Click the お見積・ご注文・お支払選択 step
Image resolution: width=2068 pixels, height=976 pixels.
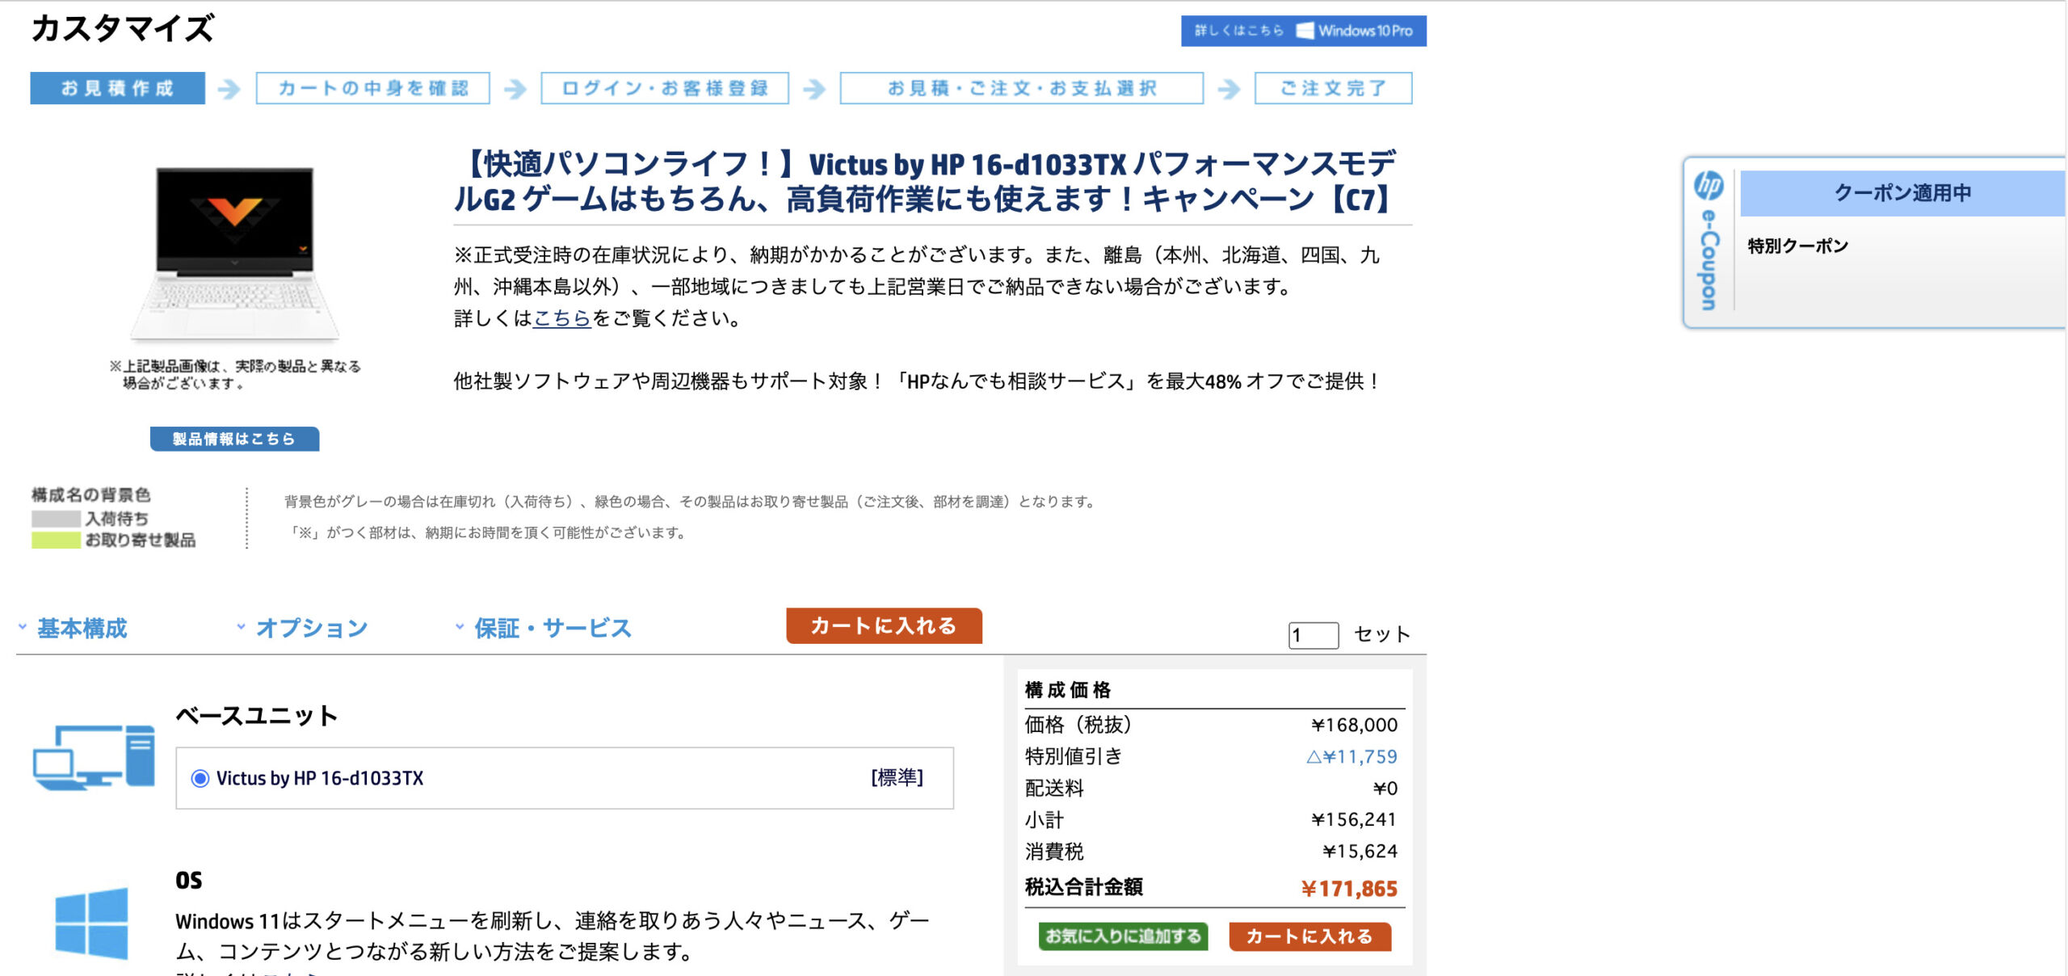[x=1021, y=88]
